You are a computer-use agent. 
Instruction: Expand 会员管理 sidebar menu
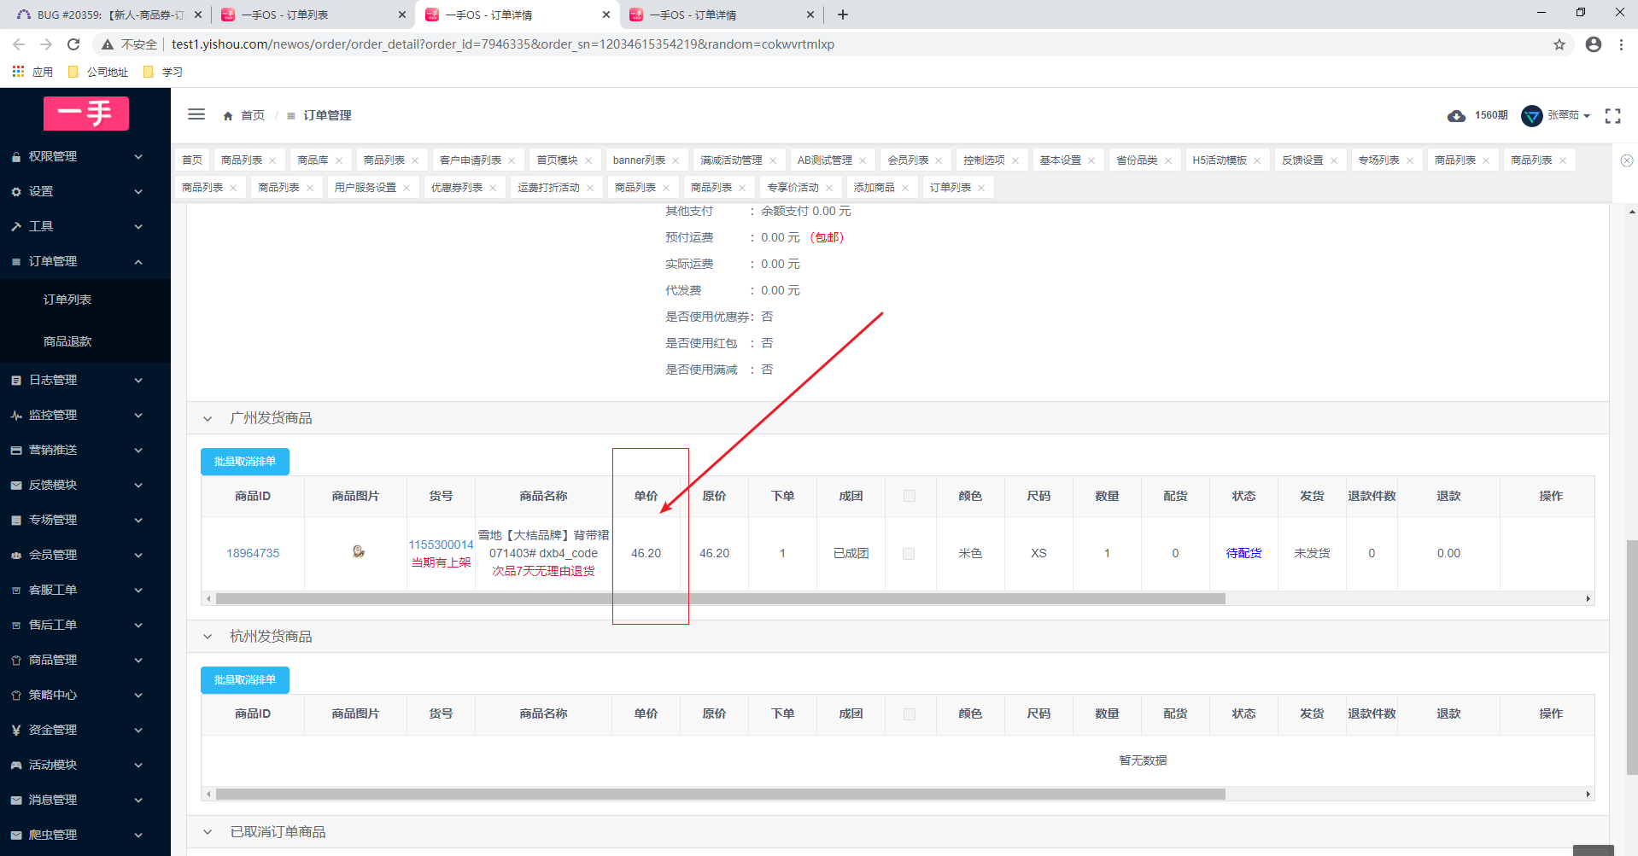(85, 555)
